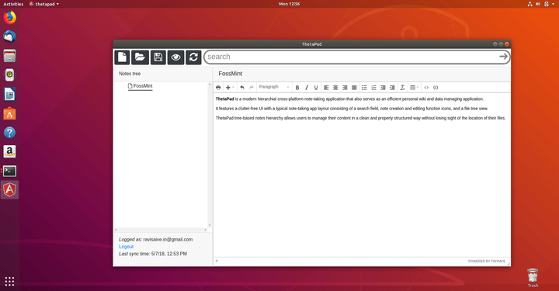Open the Terminal from the dock
The height and width of the screenshot is (291, 559).
[9, 171]
